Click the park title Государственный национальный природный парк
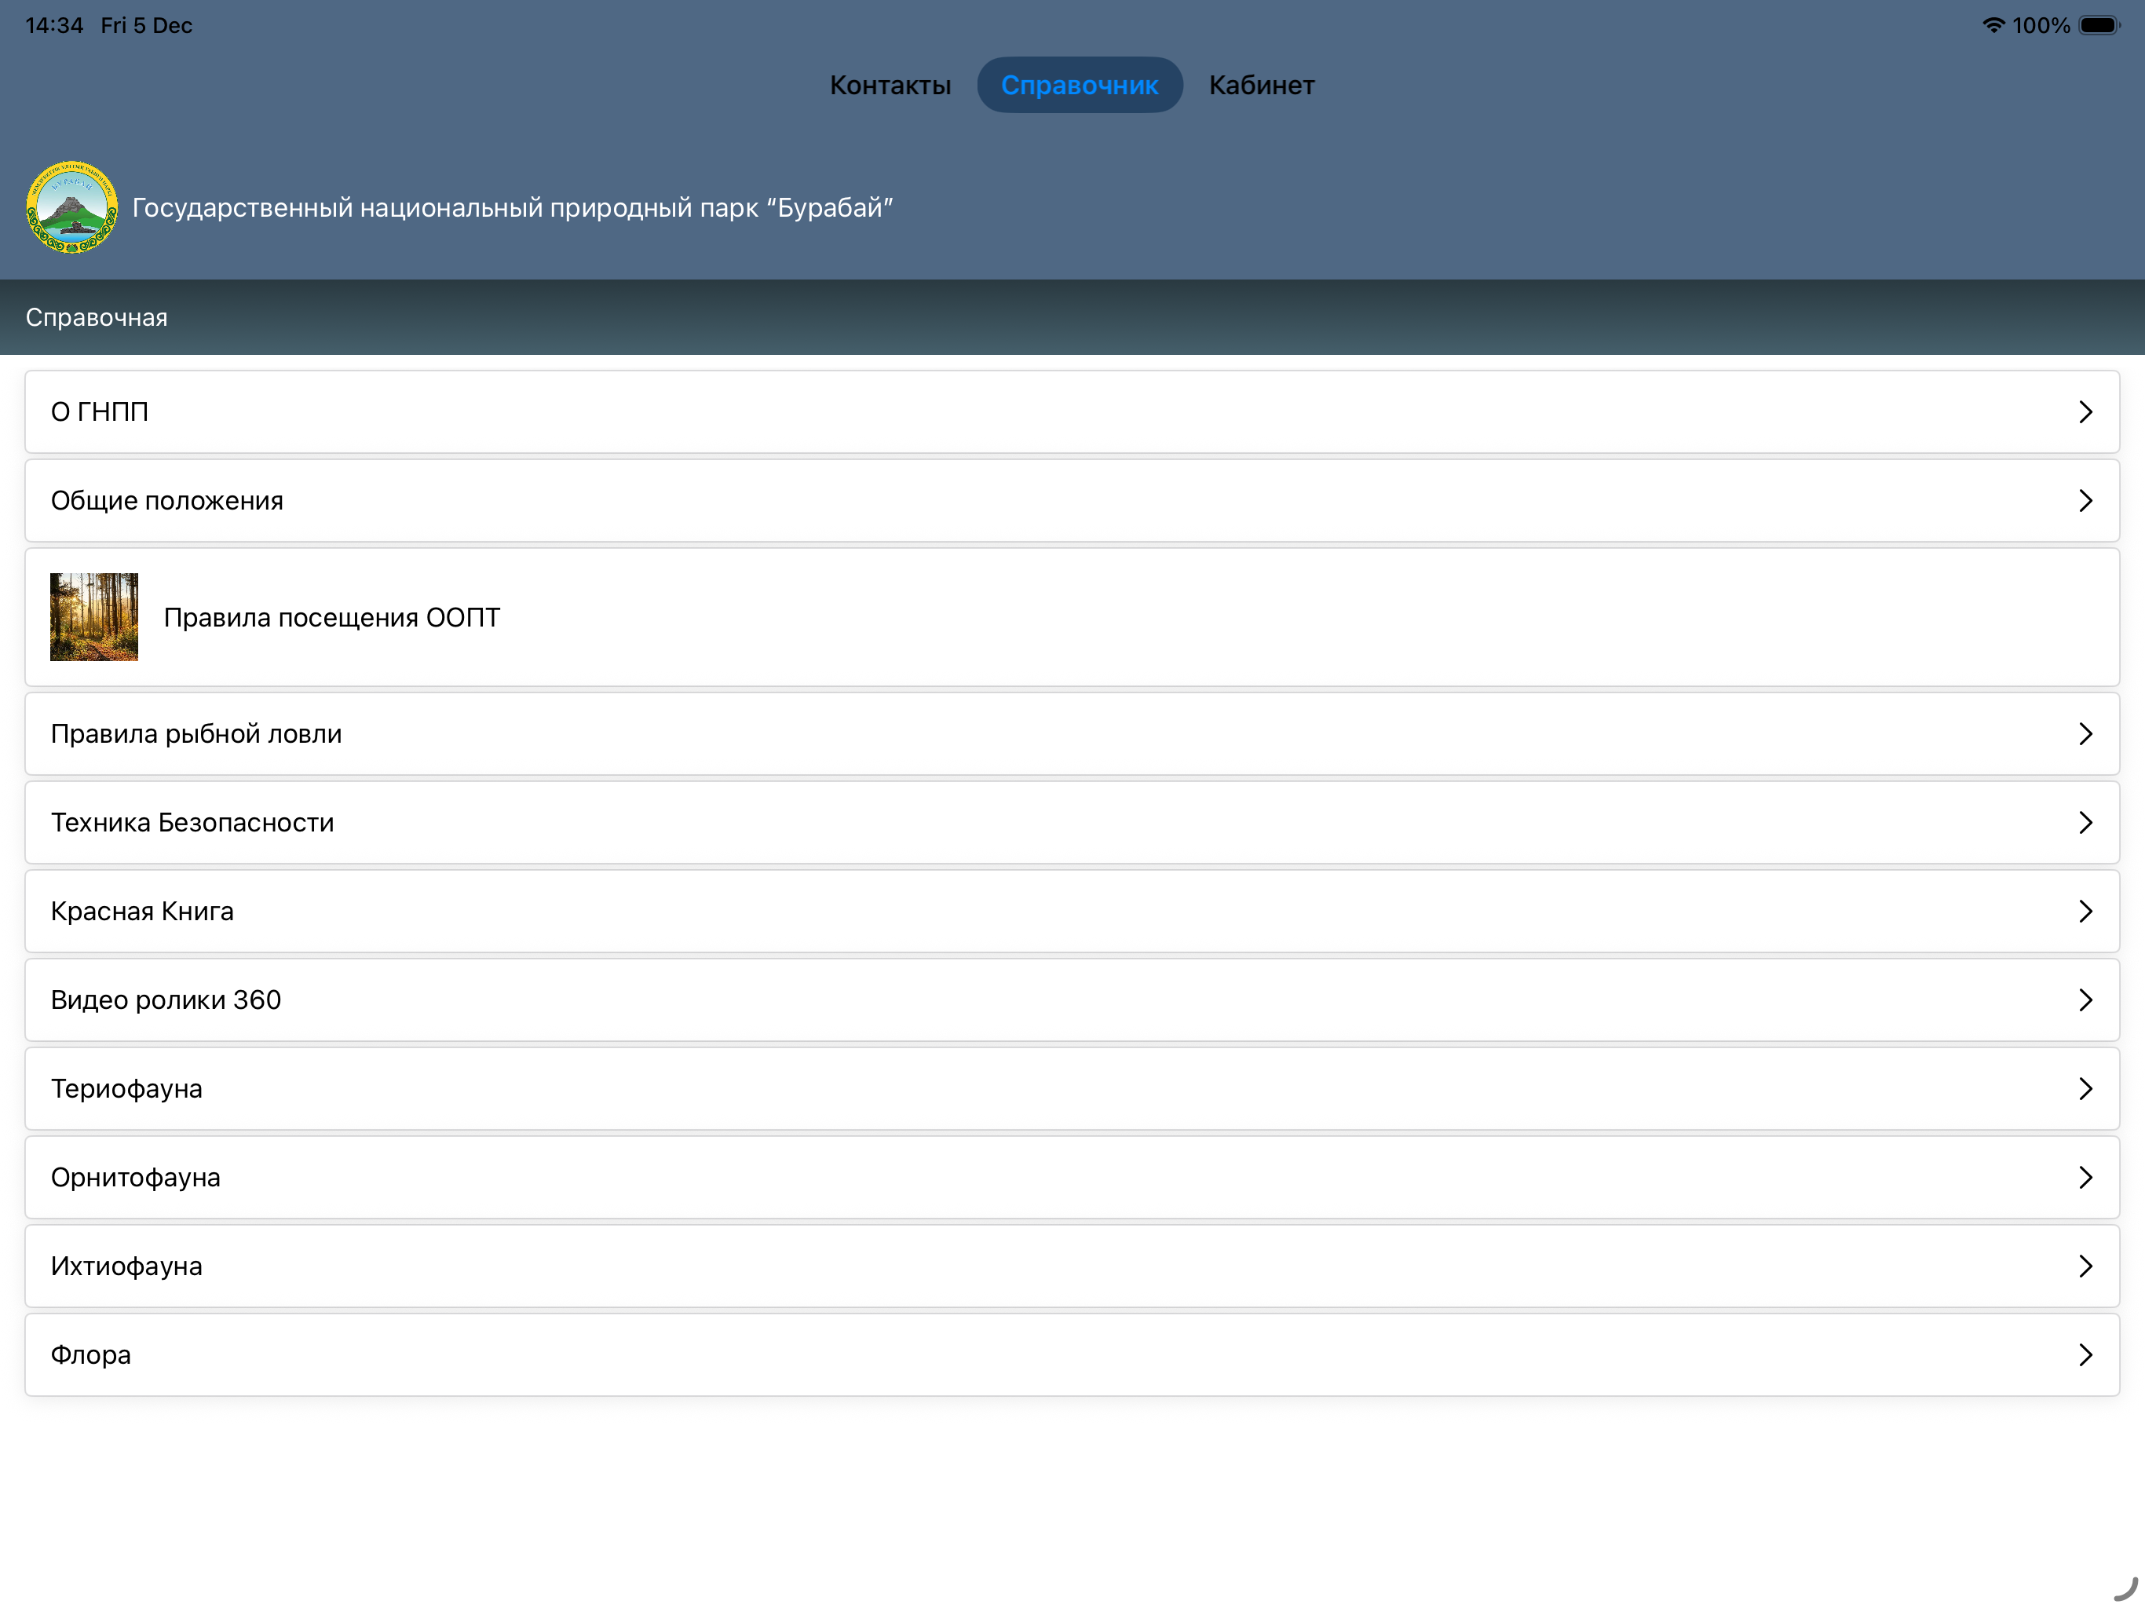2145x1608 pixels. coord(512,207)
